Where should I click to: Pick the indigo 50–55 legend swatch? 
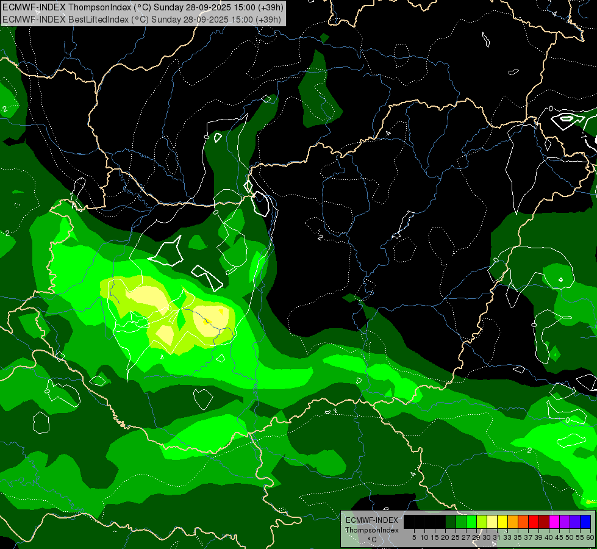575,522
